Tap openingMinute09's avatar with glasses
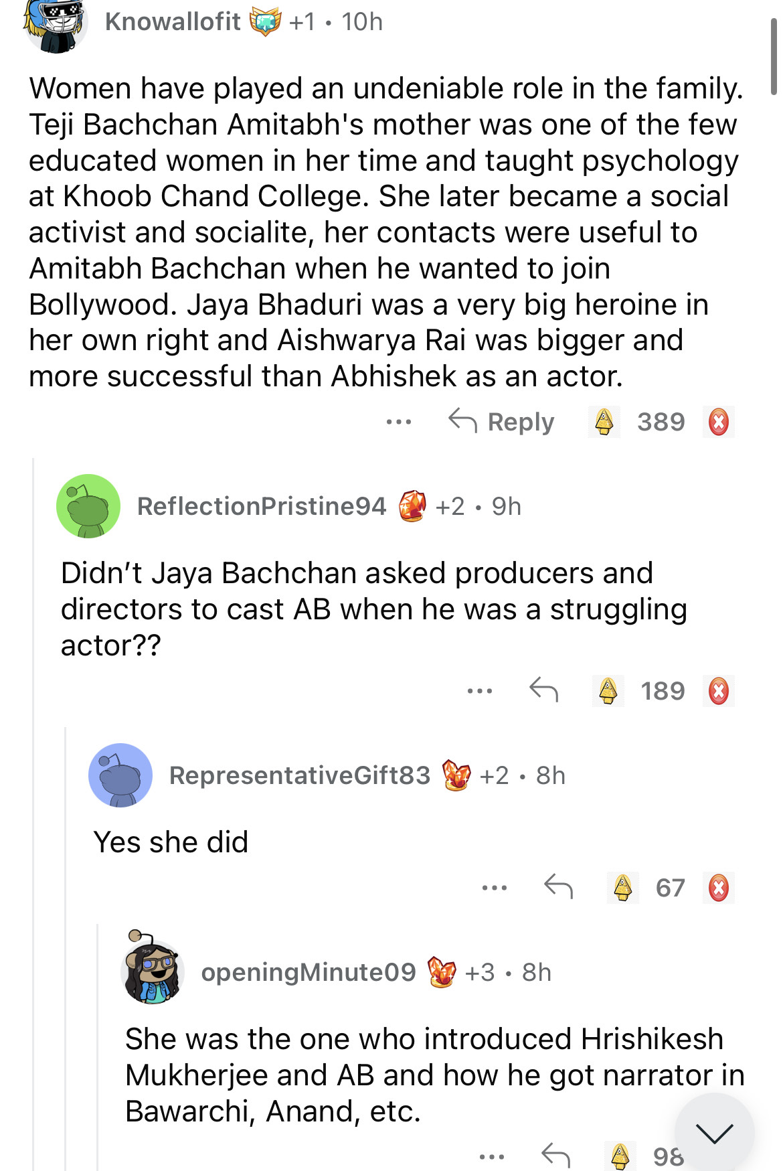The height and width of the screenshot is (1171, 783). [x=153, y=971]
